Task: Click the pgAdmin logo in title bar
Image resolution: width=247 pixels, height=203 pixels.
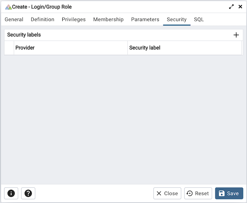Action: click(x=8, y=7)
